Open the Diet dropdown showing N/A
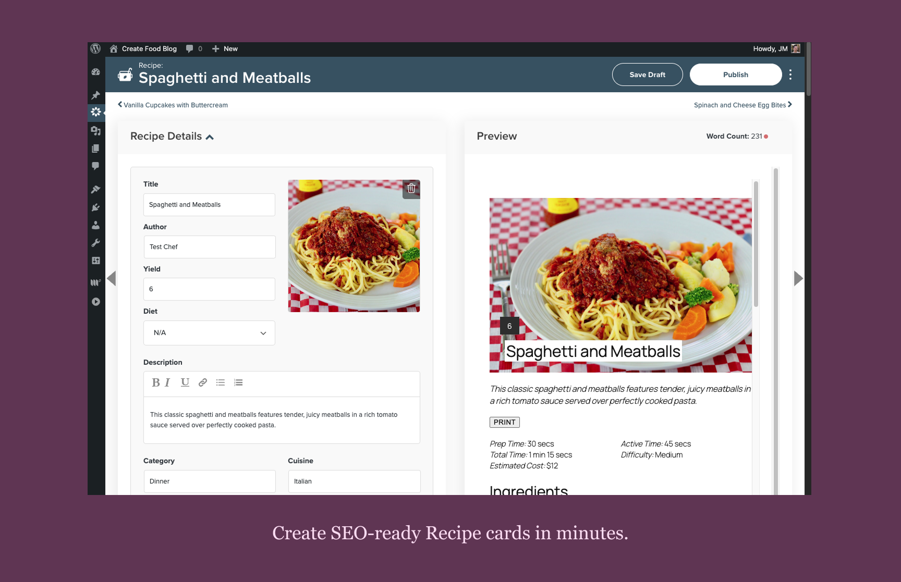The width and height of the screenshot is (901, 582). click(x=209, y=332)
